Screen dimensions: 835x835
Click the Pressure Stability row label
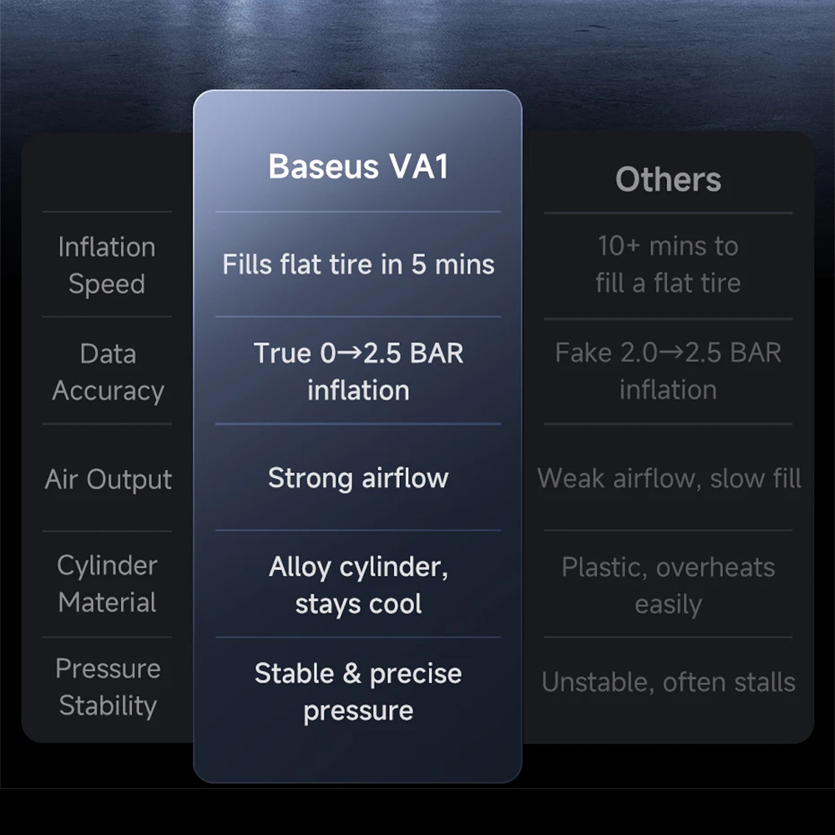(x=108, y=687)
